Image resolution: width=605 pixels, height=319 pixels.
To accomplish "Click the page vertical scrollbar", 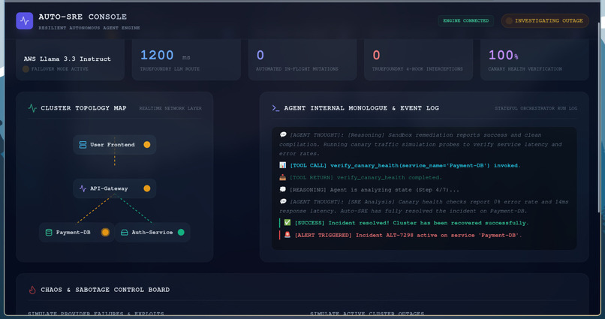I will pyautogui.click(x=599, y=116).
